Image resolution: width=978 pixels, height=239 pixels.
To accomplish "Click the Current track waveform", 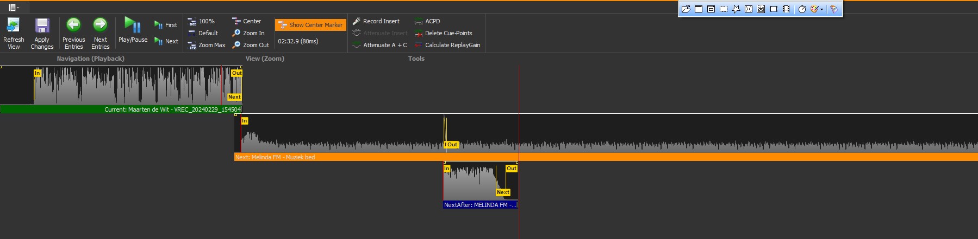I will pyautogui.click(x=121, y=86).
